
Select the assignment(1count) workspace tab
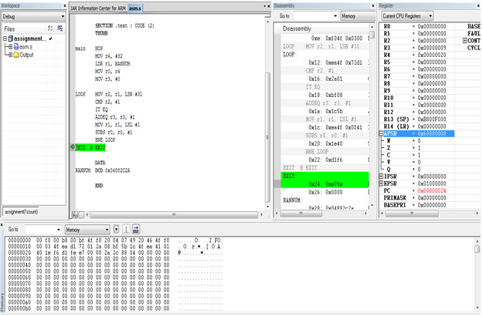click(x=21, y=212)
